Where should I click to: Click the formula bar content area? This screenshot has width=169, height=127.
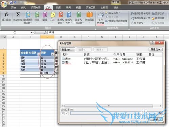coord(108,33)
